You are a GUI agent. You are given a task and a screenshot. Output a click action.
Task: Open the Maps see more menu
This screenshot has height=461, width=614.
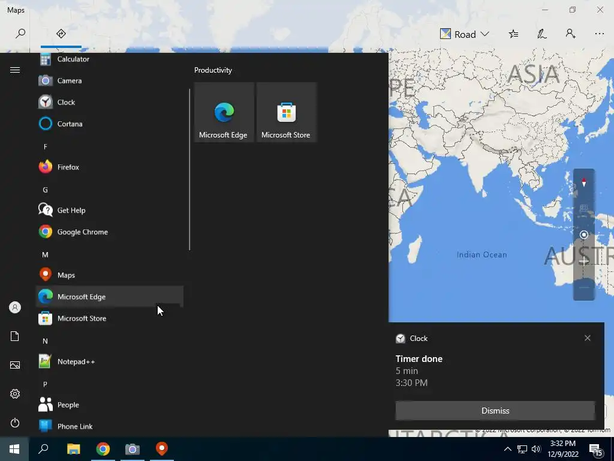click(x=599, y=34)
